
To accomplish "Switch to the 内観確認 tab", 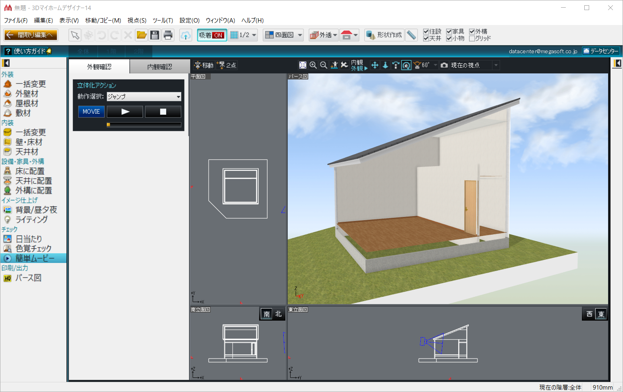I will click(x=160, y=67).
